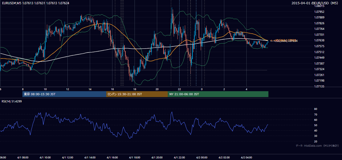Click price axis label 1.07261
The width and height of the screenshot is (342, 160).
(320, 75)
